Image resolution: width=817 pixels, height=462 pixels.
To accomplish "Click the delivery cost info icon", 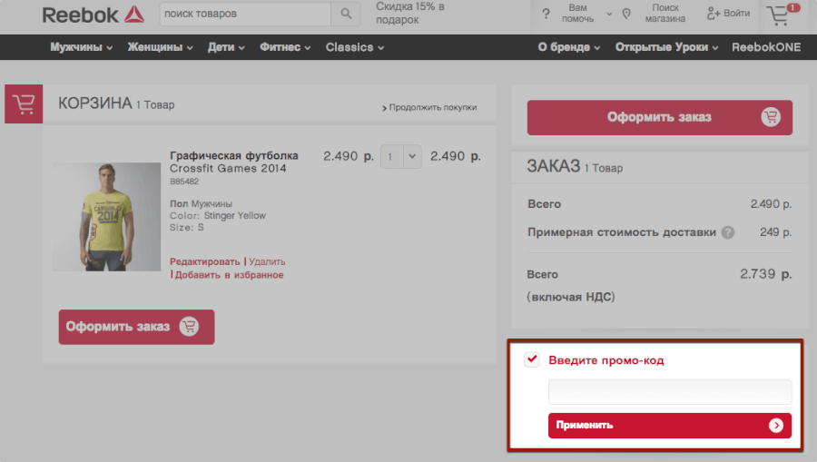I will click(728, 232).
